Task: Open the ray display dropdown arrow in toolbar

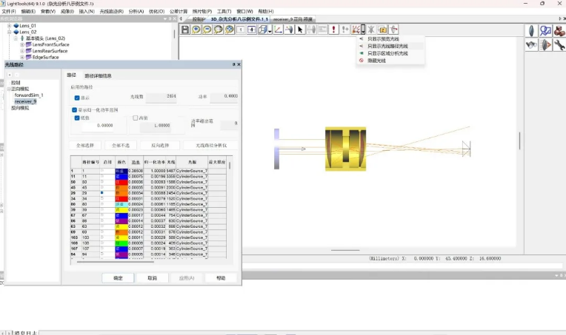Action: (x=362, y=30)
